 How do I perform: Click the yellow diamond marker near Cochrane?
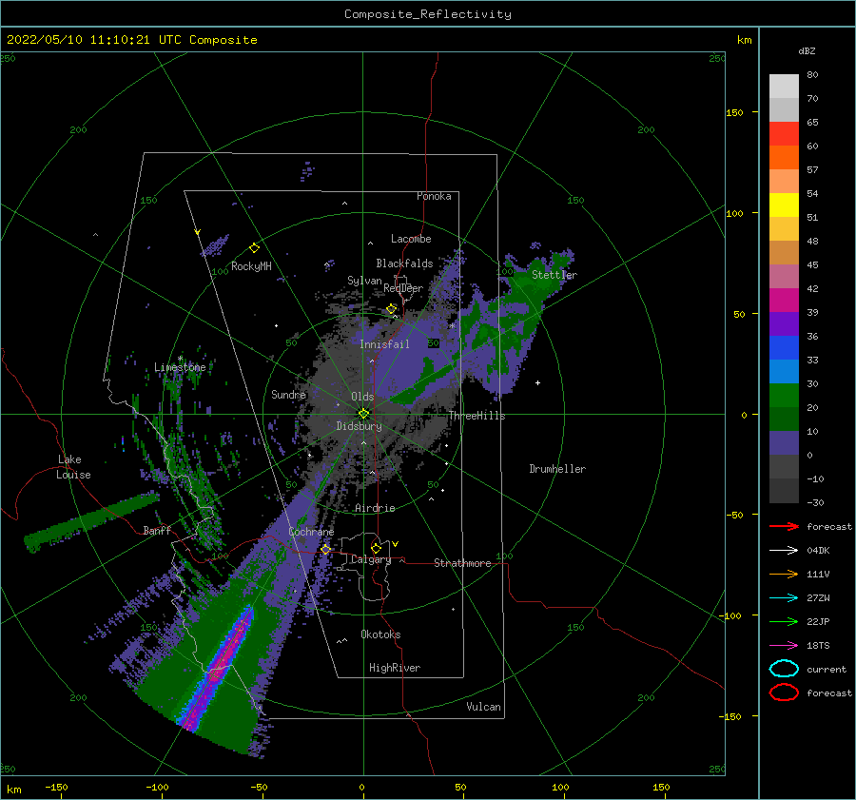pos(325,549)
